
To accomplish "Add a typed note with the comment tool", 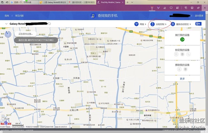I will coord(171,8).
